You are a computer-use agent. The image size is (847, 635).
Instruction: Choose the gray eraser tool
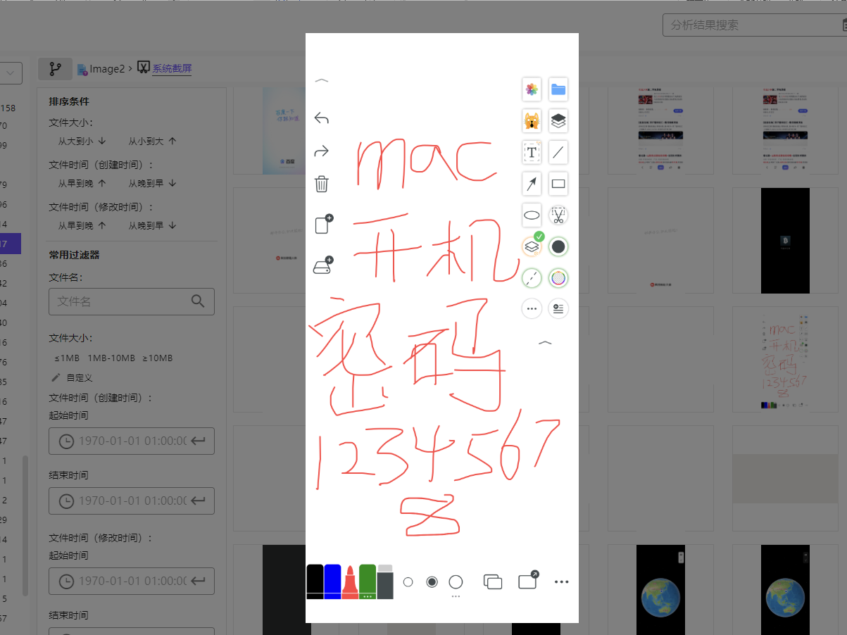pyautogui.click(x=385, y=581)
